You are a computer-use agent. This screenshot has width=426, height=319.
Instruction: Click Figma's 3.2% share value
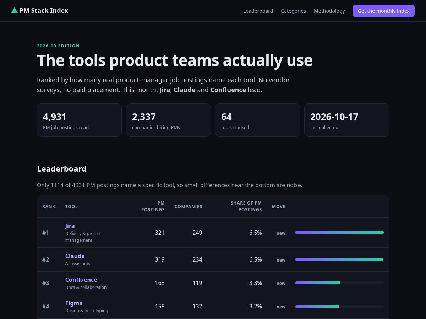[x=256, y=306]
